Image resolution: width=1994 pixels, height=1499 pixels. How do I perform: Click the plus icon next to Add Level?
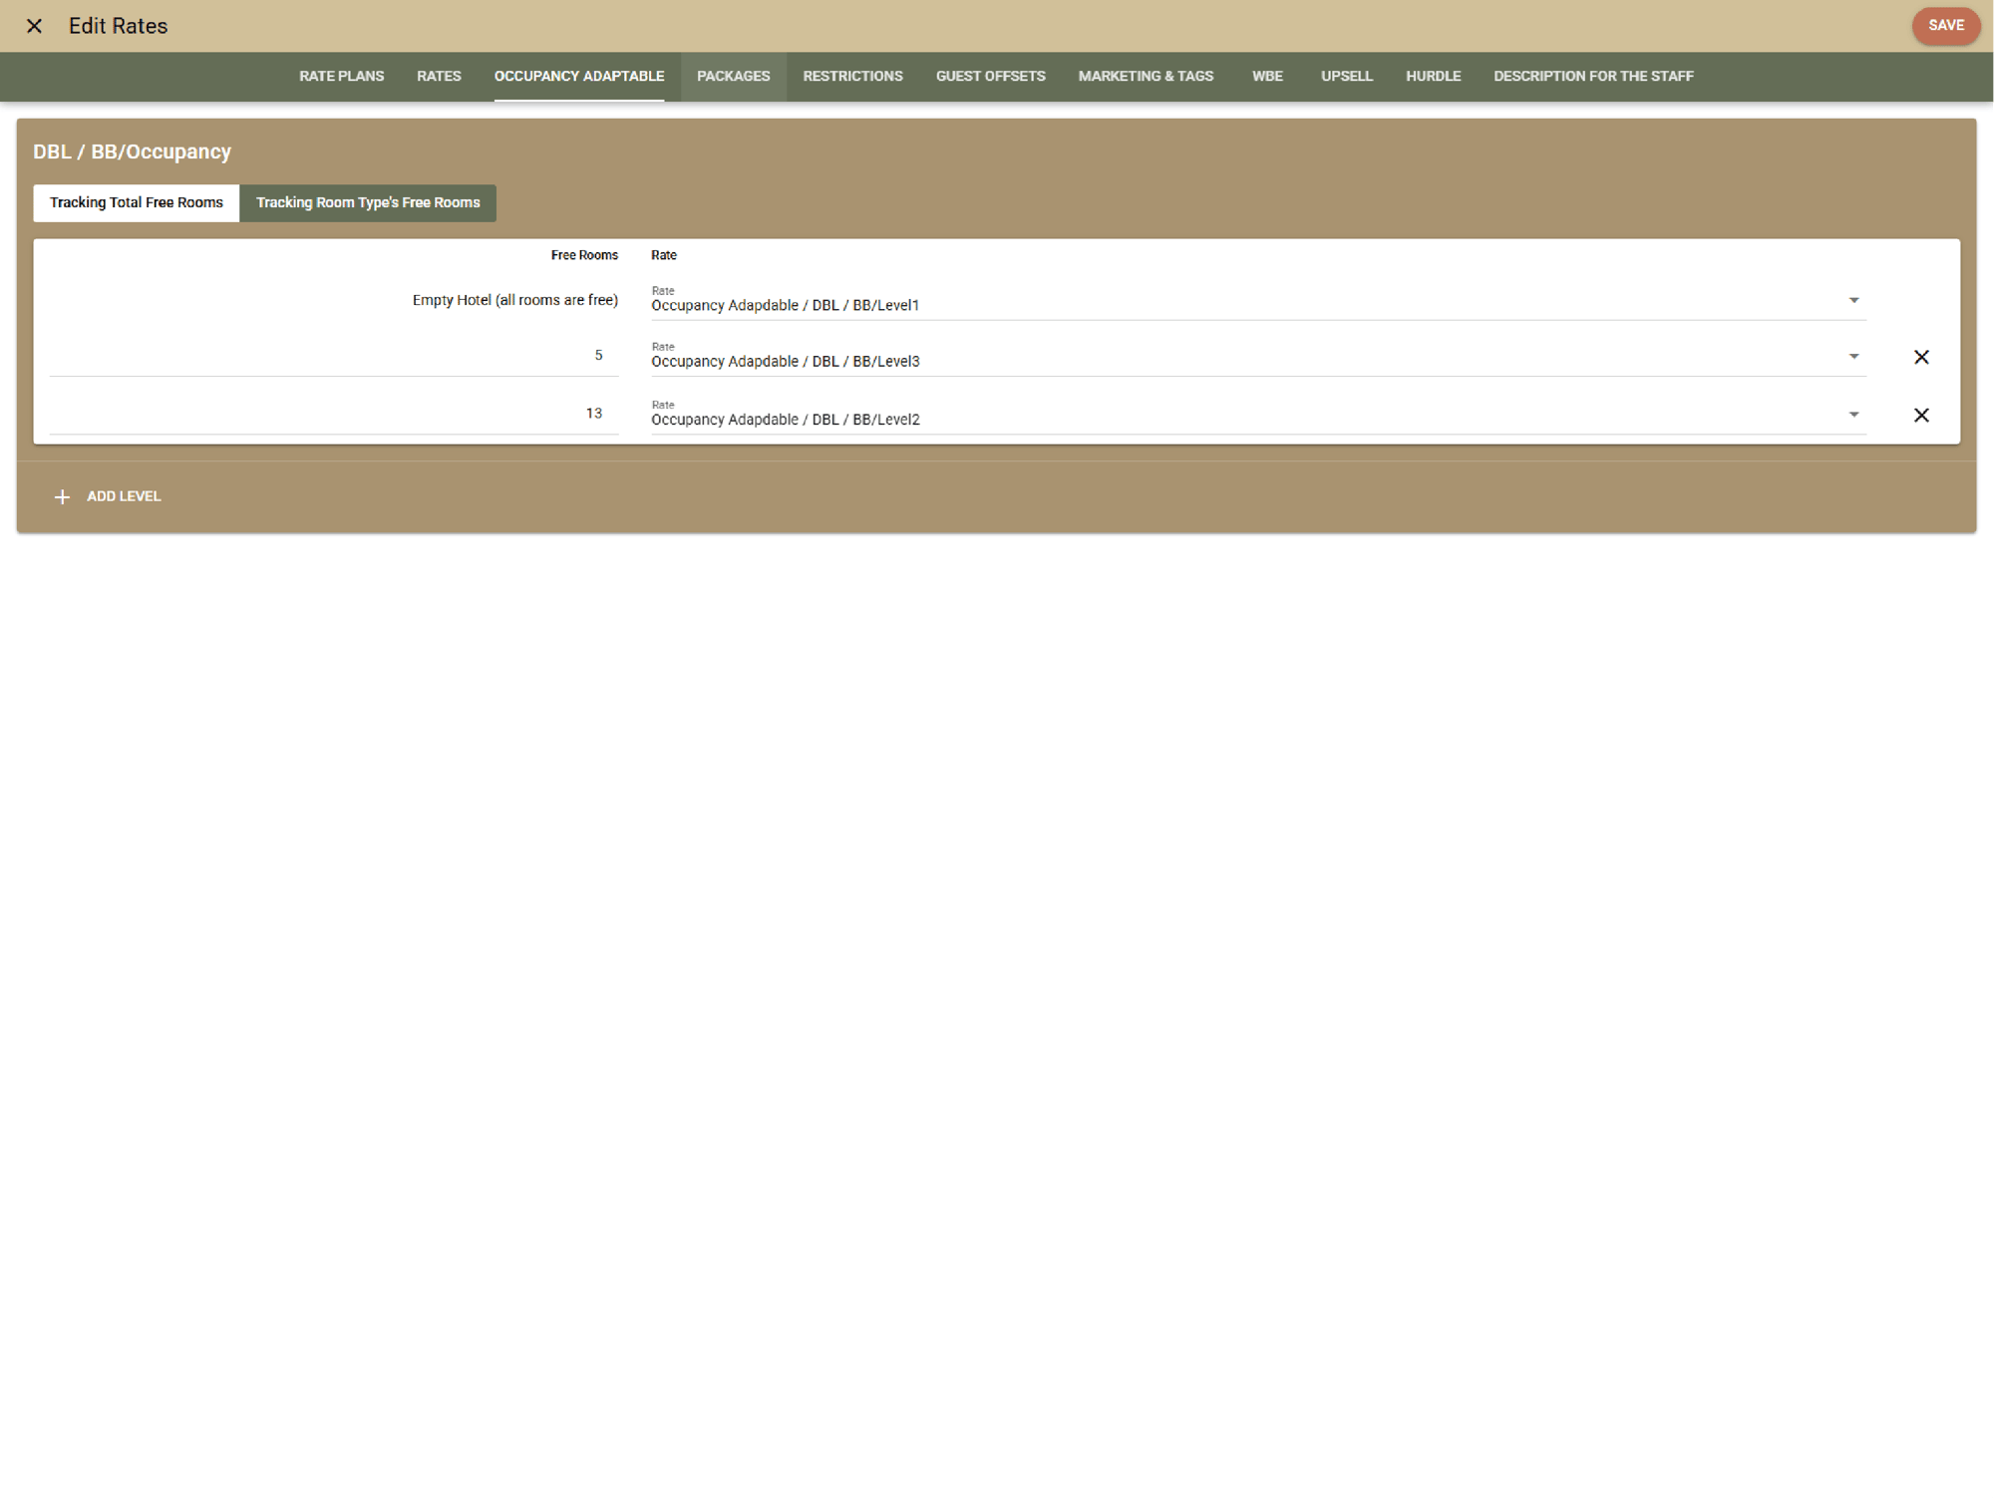pyautogui.click(x=62, y=496)
